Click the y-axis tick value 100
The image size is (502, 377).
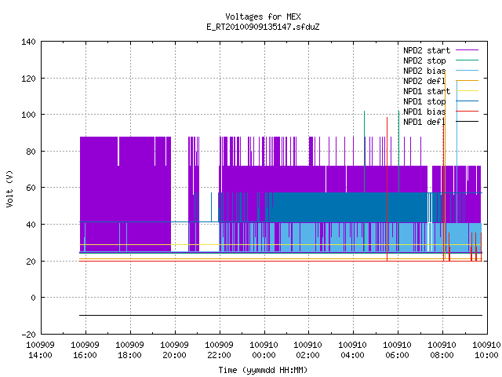pos(28,115)
